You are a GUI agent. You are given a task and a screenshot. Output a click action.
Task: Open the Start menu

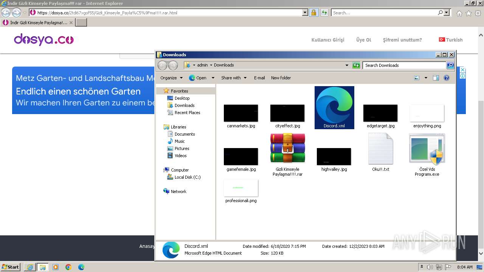coord(10,267)
